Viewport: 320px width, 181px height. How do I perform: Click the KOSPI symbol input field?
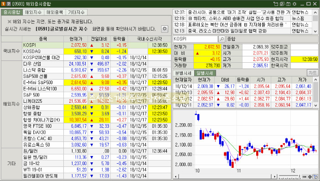coord(195,39)
